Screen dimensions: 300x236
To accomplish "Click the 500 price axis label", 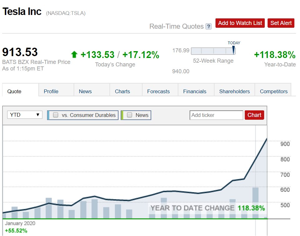I will tap(285, 205).
